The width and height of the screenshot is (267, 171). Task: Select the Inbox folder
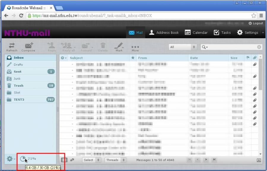pos(19,58)
